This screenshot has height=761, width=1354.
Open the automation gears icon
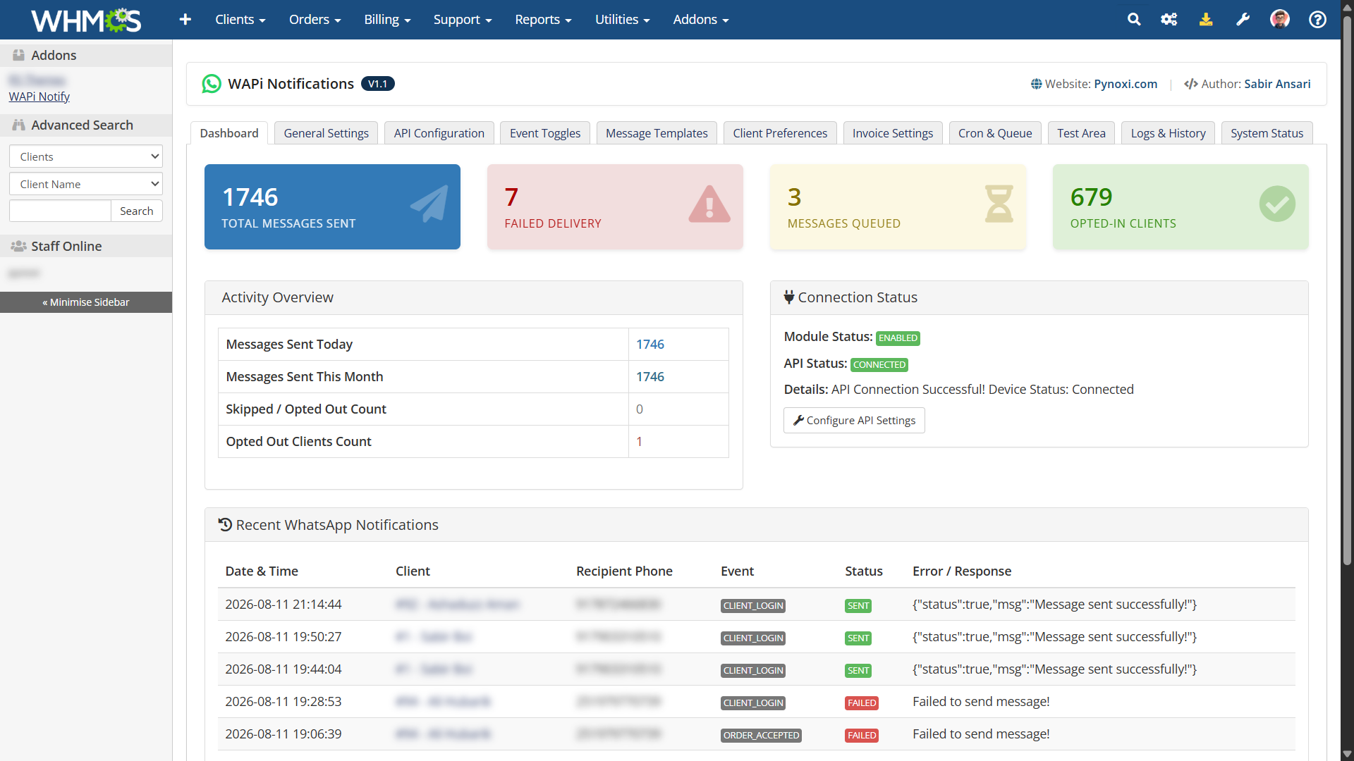click(x=1169, y=20)
